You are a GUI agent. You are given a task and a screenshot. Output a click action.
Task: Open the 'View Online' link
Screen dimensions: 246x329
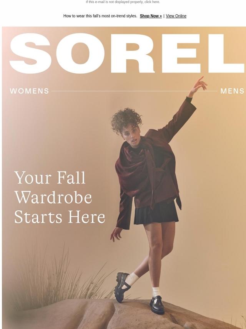(x=176, y=16)
